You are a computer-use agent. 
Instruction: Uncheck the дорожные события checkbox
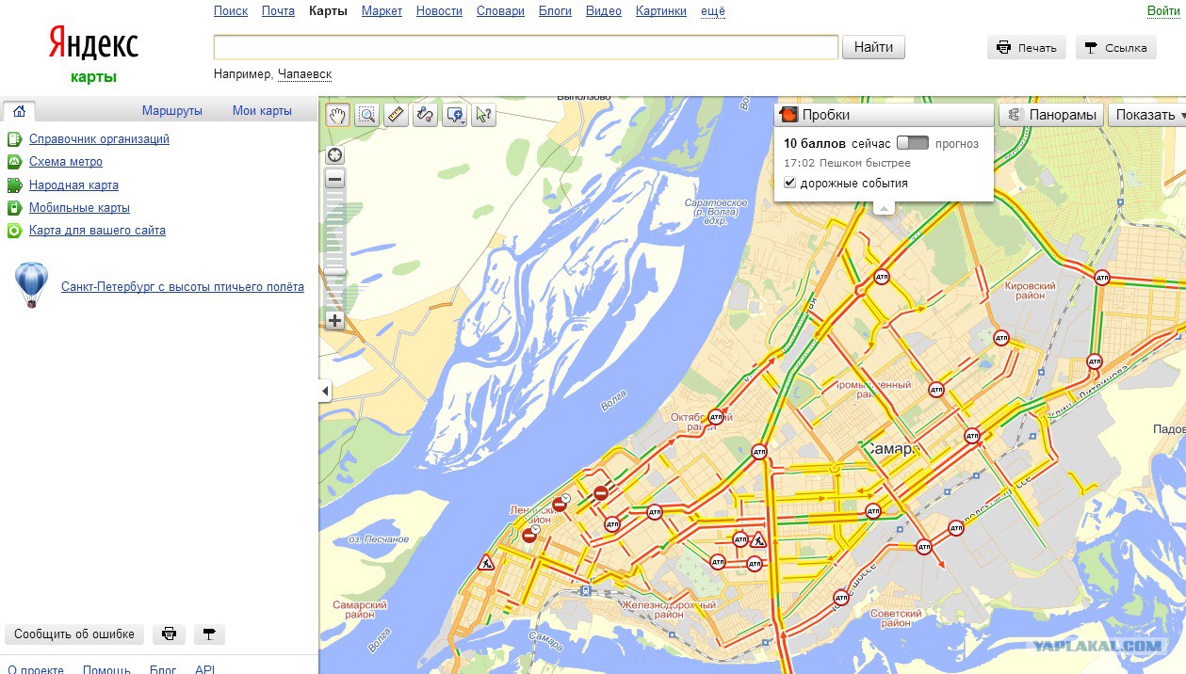pos(789,183)
